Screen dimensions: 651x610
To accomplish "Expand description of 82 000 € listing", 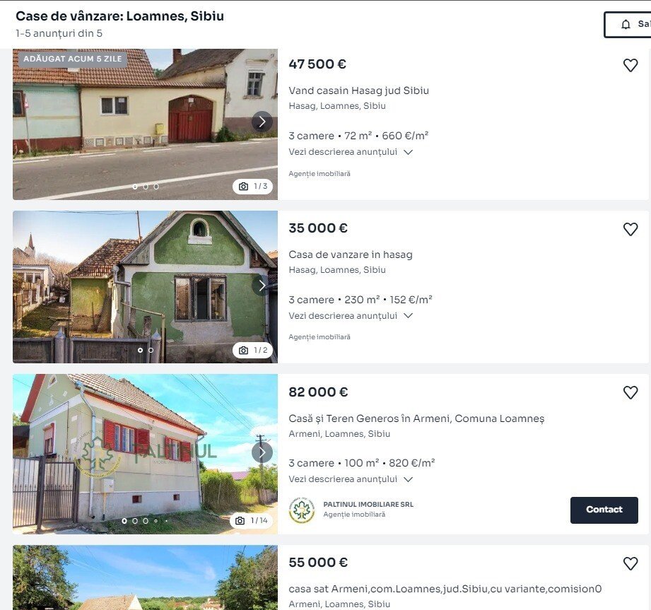I will point(351,479).
